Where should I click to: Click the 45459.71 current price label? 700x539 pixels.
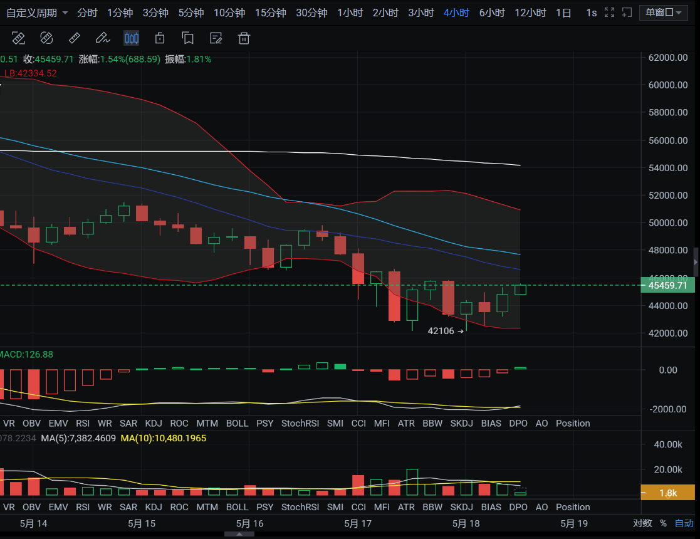pyautogui.click(x=668, y=285)
